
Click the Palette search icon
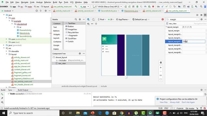click(76, 19)
